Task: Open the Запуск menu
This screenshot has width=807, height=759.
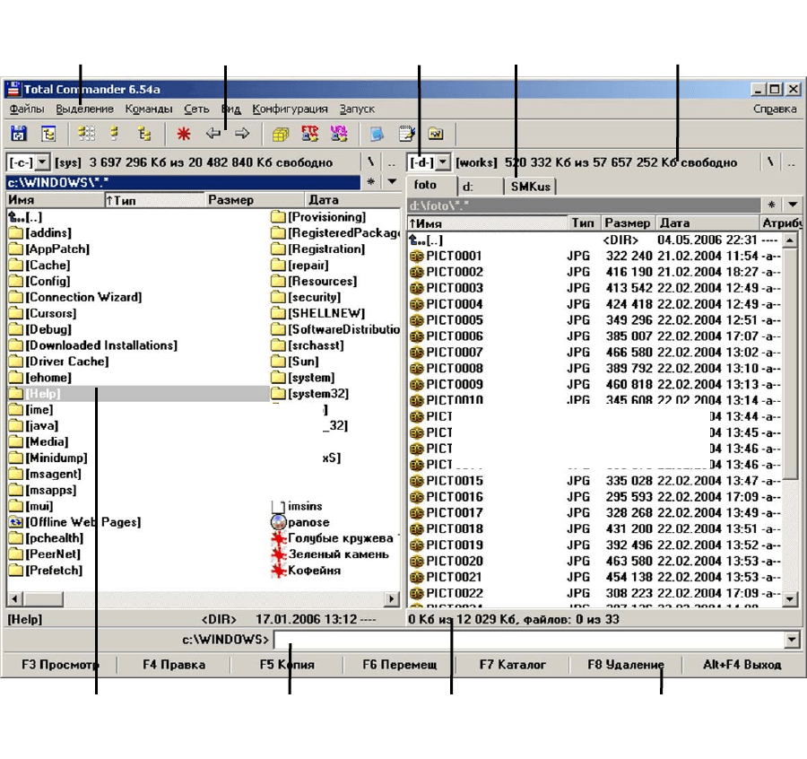Action: 357,109
